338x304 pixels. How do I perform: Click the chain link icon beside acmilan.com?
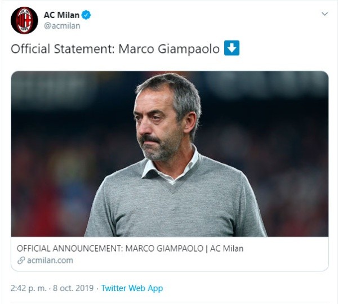[21, 260]
